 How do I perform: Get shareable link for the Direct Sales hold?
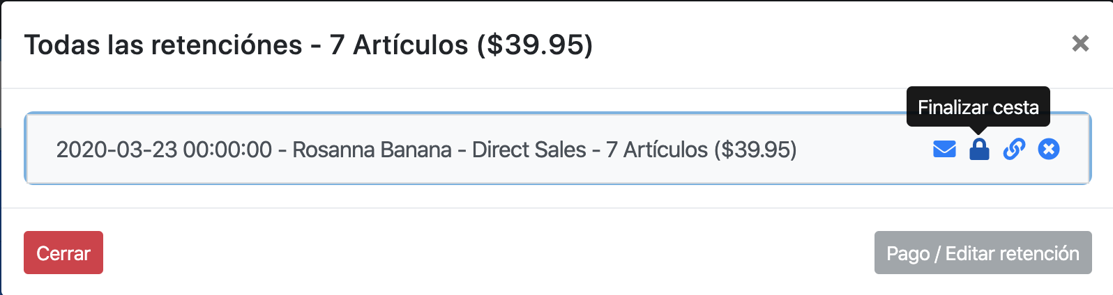click(x=1014, y=149)
